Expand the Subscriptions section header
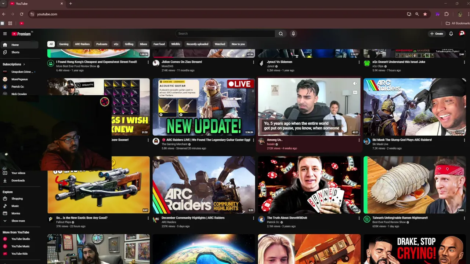This screenshot has width=470, height=264. [x=14, y=65]
